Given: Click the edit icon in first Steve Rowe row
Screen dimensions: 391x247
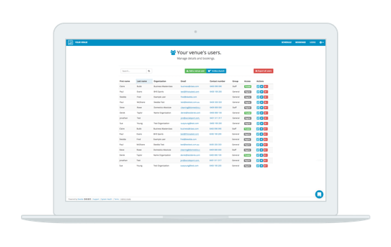Looking at the screenshot, I should pos(258,108).
